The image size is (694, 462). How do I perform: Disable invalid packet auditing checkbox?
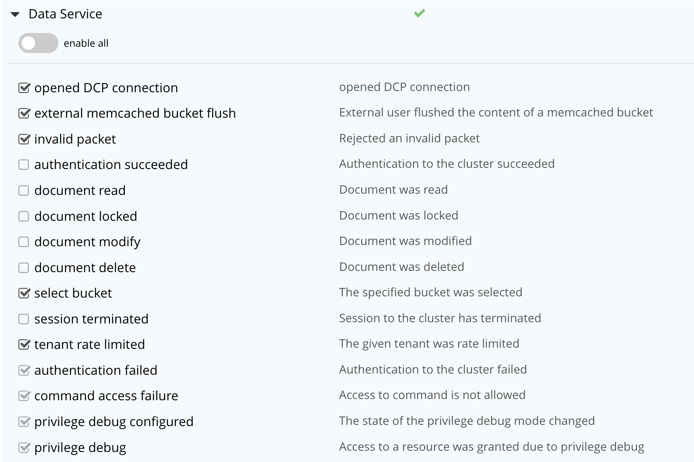pyautogui.click(x=24, y=139)
